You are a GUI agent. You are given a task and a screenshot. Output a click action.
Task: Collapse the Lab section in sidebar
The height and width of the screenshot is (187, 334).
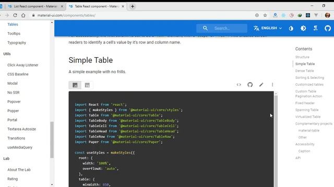(6, 158)
